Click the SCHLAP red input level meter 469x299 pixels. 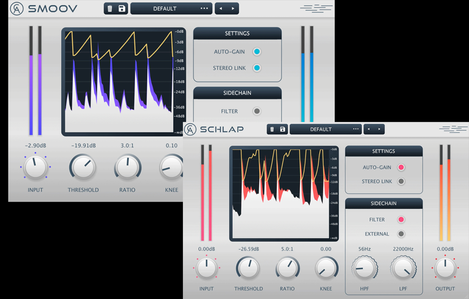206,193
